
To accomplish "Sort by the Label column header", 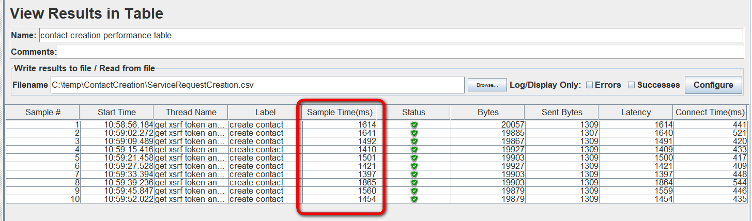I will [x=265, y=112].
